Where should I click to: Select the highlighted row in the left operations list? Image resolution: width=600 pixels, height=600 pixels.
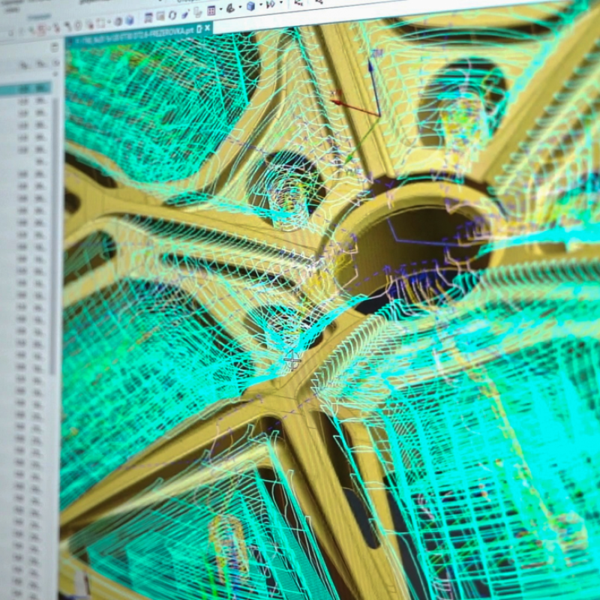[26, 89]
